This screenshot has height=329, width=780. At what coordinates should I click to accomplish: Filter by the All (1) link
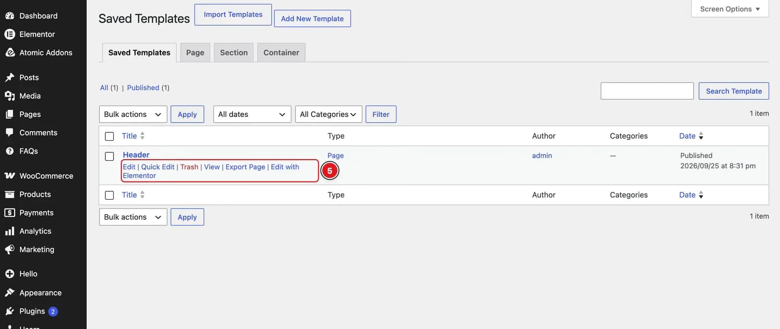pos(104,88)
